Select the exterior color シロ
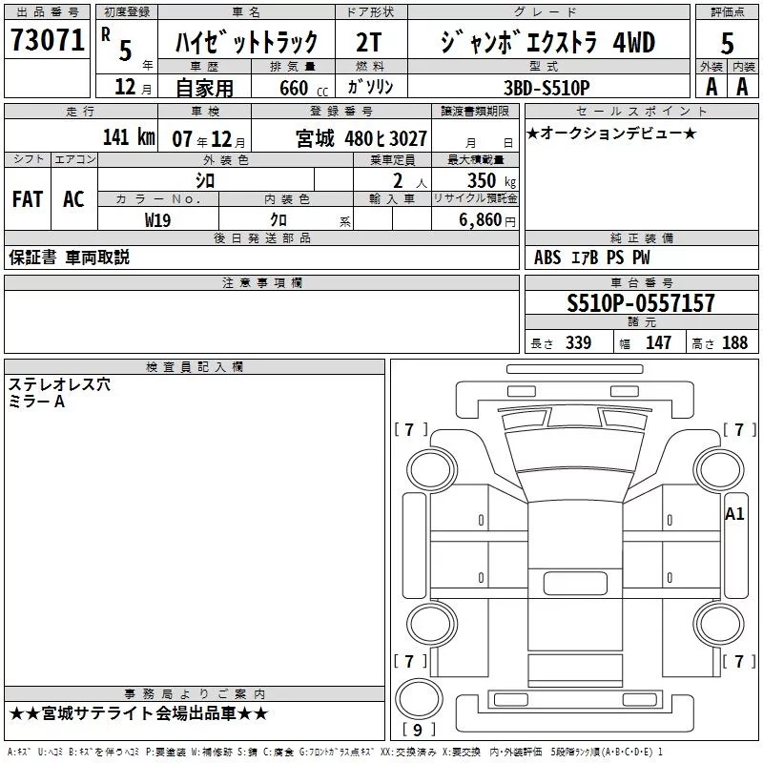The image size is (763, 763). pos(205,180)
